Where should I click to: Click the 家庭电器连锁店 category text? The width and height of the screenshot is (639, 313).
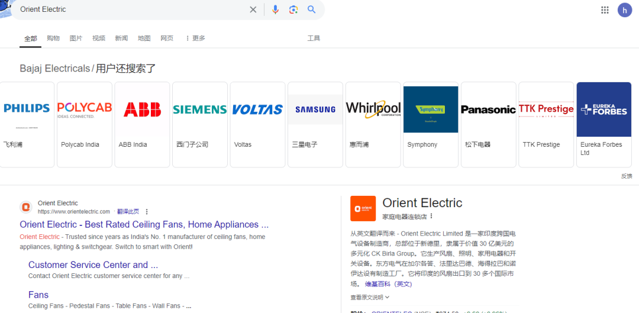click(404, 217)
